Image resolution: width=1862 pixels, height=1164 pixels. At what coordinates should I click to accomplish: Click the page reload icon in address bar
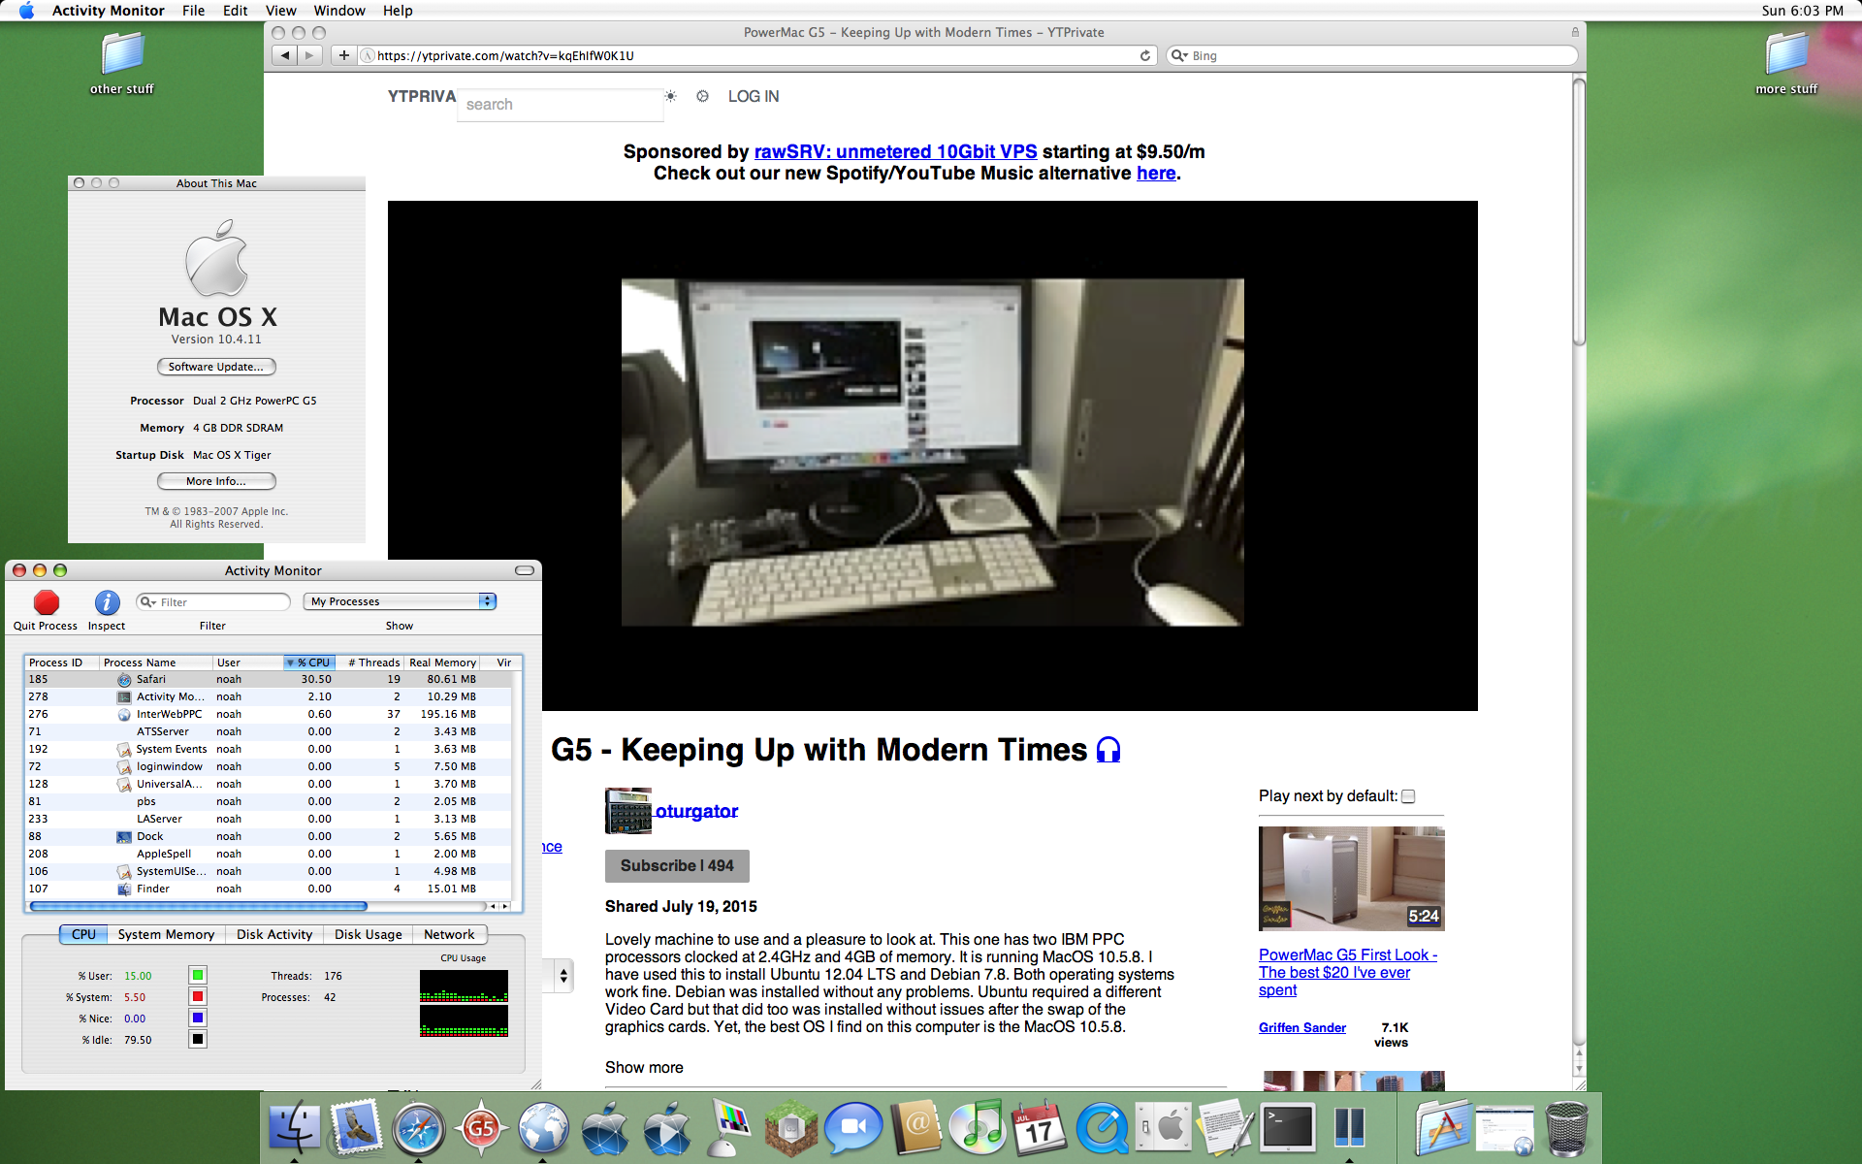coord(1145,55)
